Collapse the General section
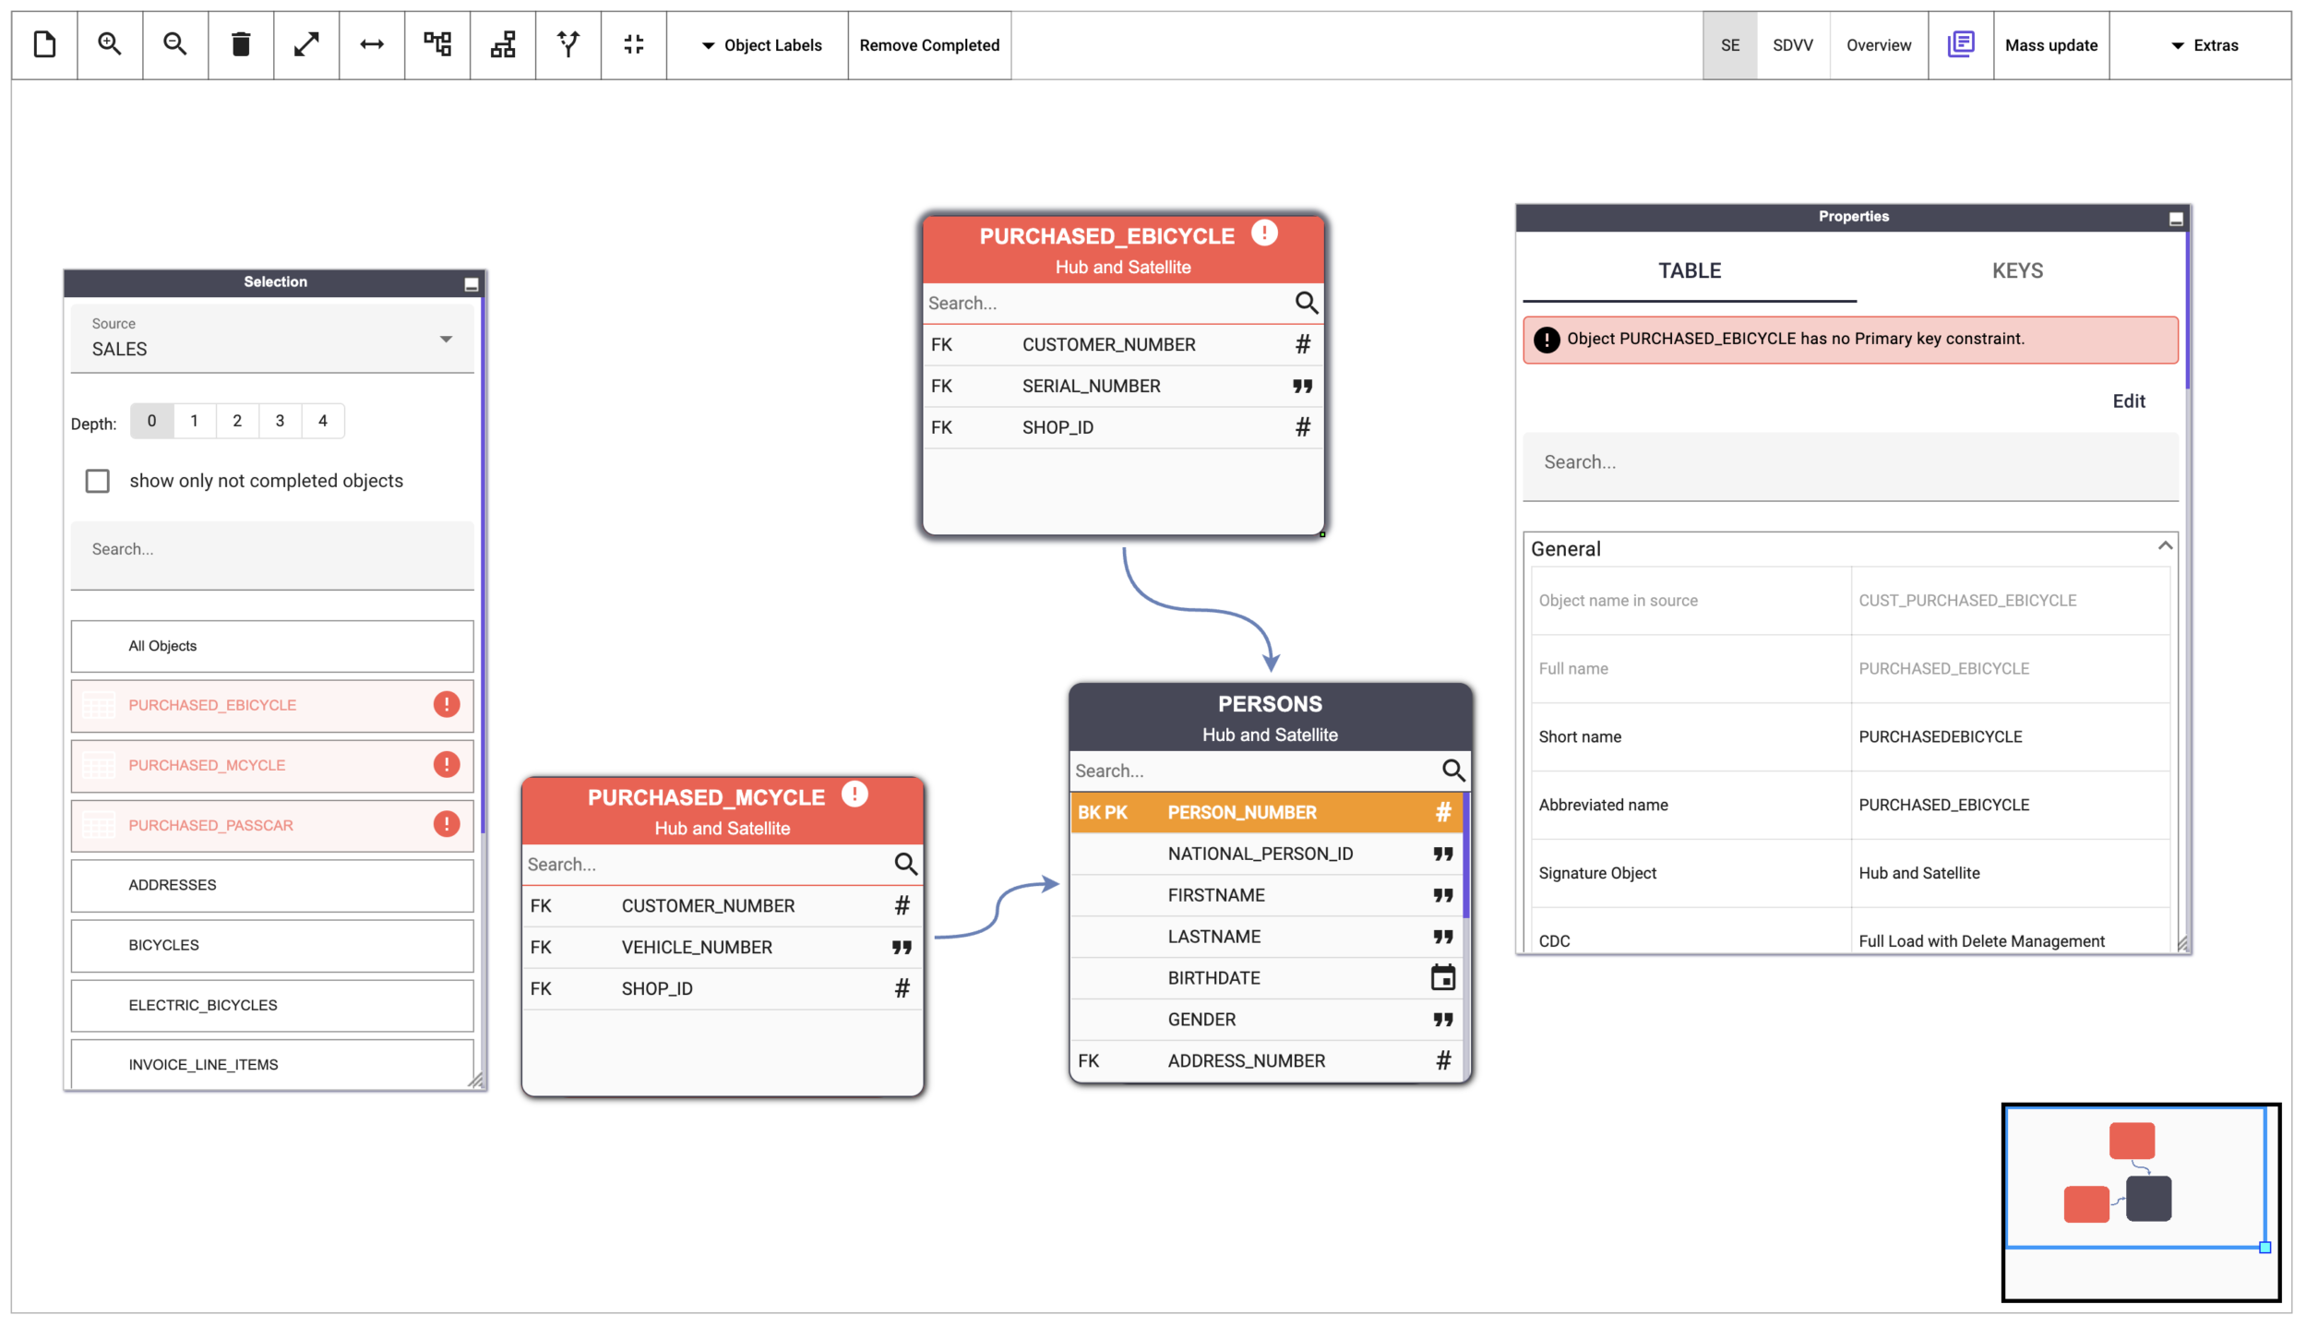2306x1327 pixels. coord(2164,547)
